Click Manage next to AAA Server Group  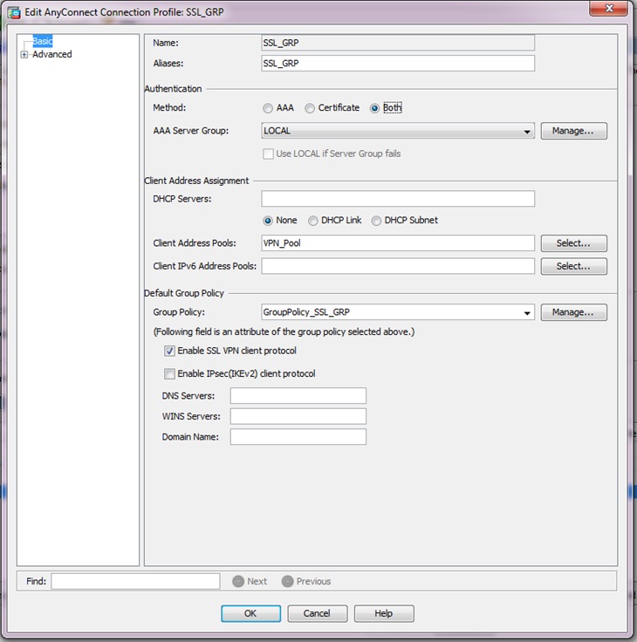tap(573, 131)
